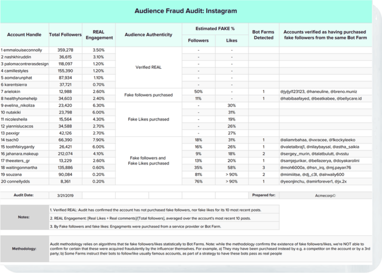The width and height of the screenshot is (382, 273).
Task: Click note 2 about 'REAL Engagement'
Action: [164, 218]
